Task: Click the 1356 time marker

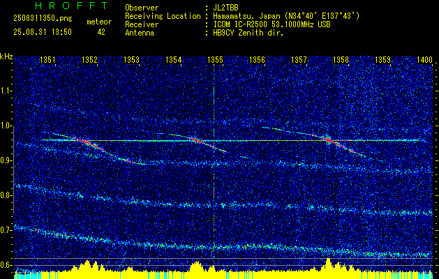Action: click(x=257, y=59)
